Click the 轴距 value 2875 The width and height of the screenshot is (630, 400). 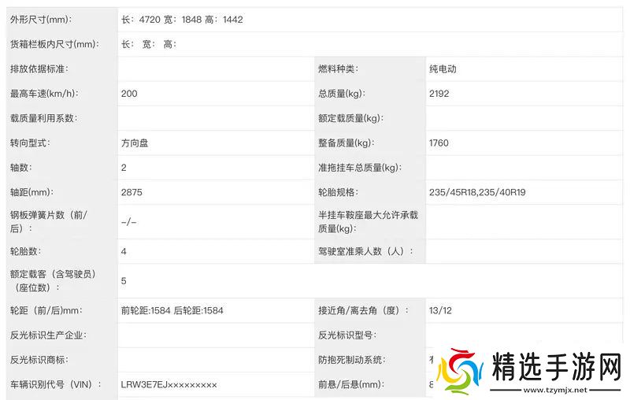132,192
